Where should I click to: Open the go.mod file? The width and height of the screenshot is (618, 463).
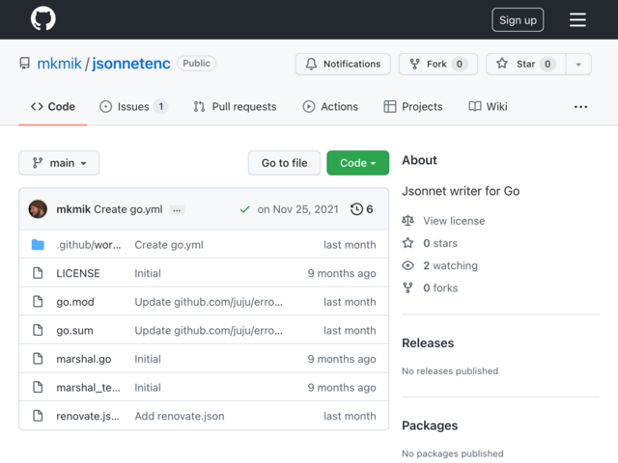(x=75, y=302)
